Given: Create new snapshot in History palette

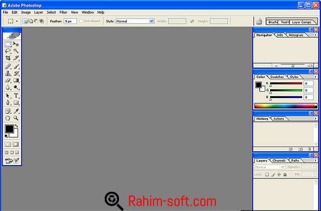Looking at the screenshot, I should coord(300,149).
